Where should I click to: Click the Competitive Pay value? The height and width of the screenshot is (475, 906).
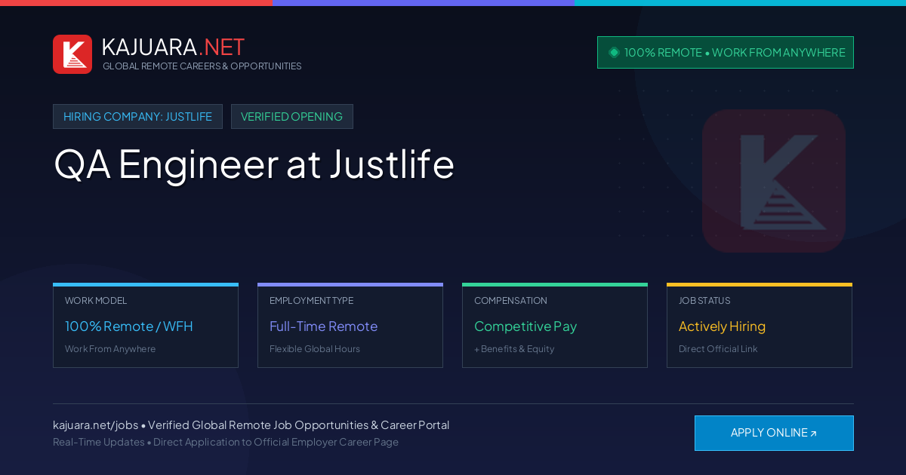click(x=525, y=326)
